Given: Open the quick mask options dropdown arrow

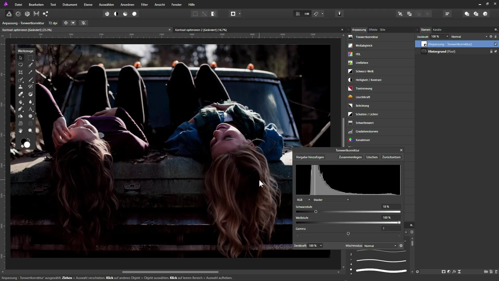Looking at the screenshot, I should [240, 14].
